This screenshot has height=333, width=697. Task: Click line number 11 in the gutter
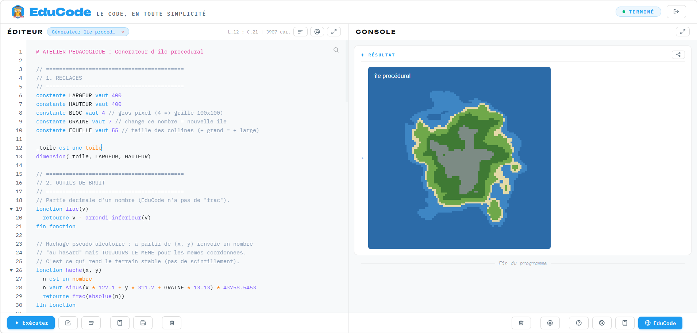click(x=19, y=139)
